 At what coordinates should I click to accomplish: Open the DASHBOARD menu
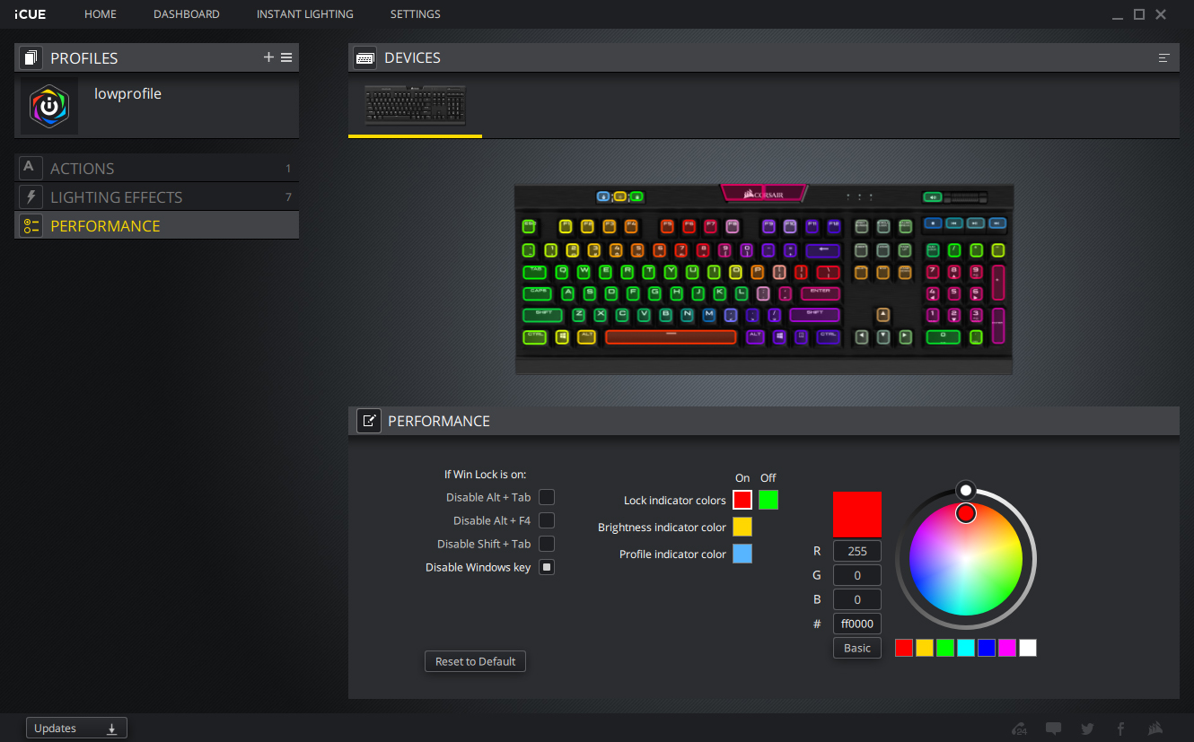pyautogui.click(x=187, y=14)
